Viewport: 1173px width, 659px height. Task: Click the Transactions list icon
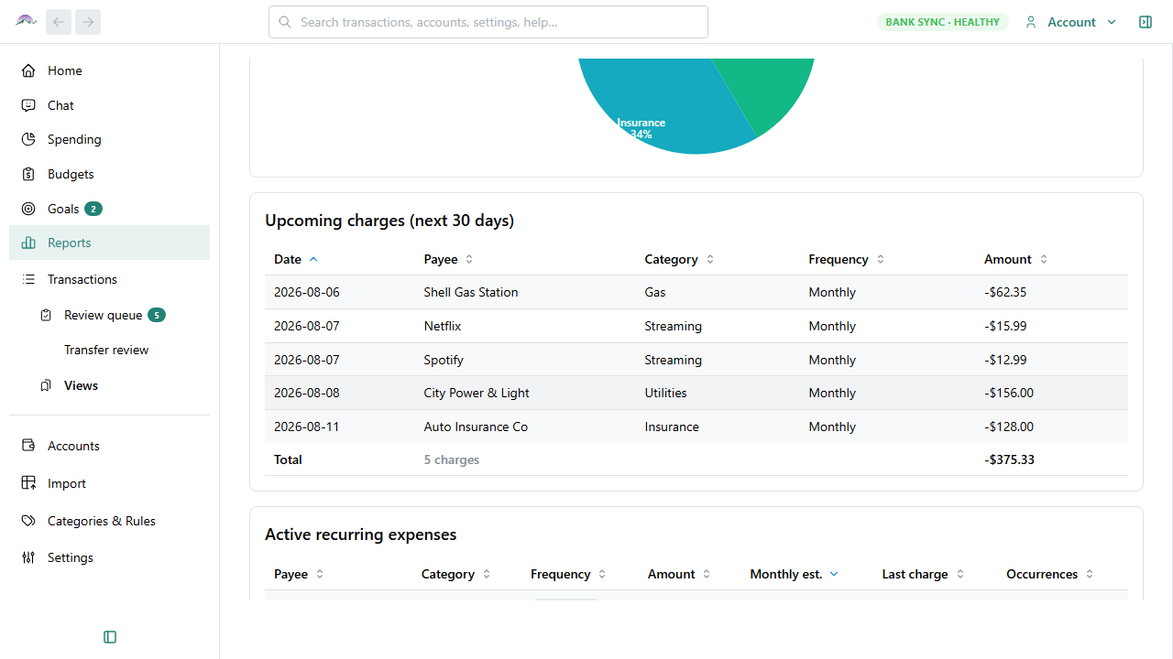pyautogui.click(x=28, y=279)
